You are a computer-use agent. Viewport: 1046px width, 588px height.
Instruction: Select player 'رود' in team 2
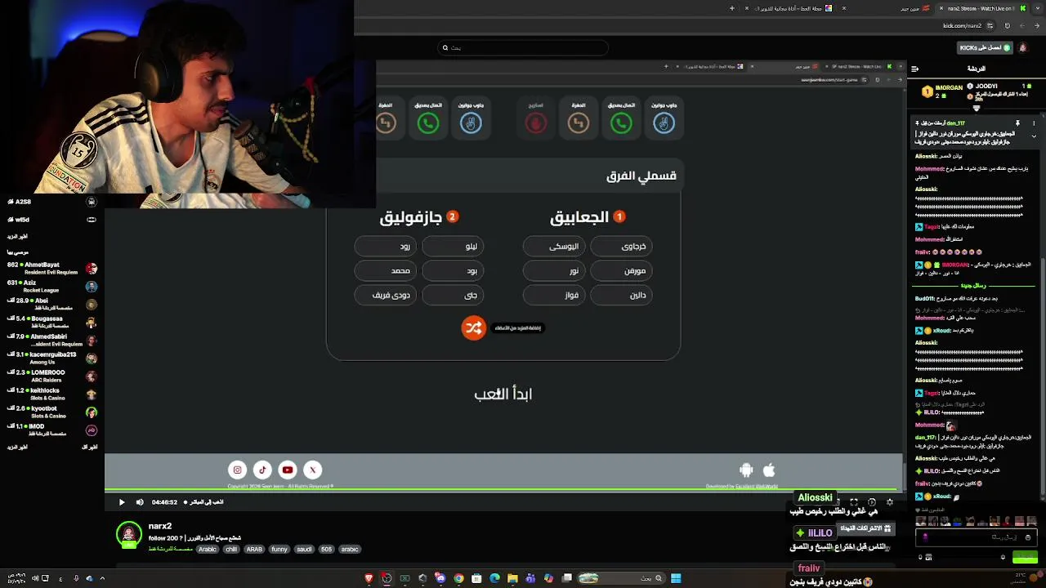[386, 246]
